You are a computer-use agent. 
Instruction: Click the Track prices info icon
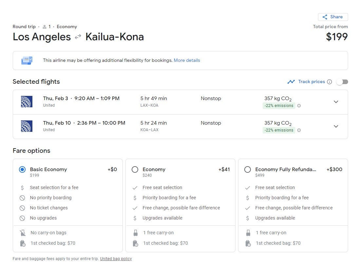coord(329,82)
